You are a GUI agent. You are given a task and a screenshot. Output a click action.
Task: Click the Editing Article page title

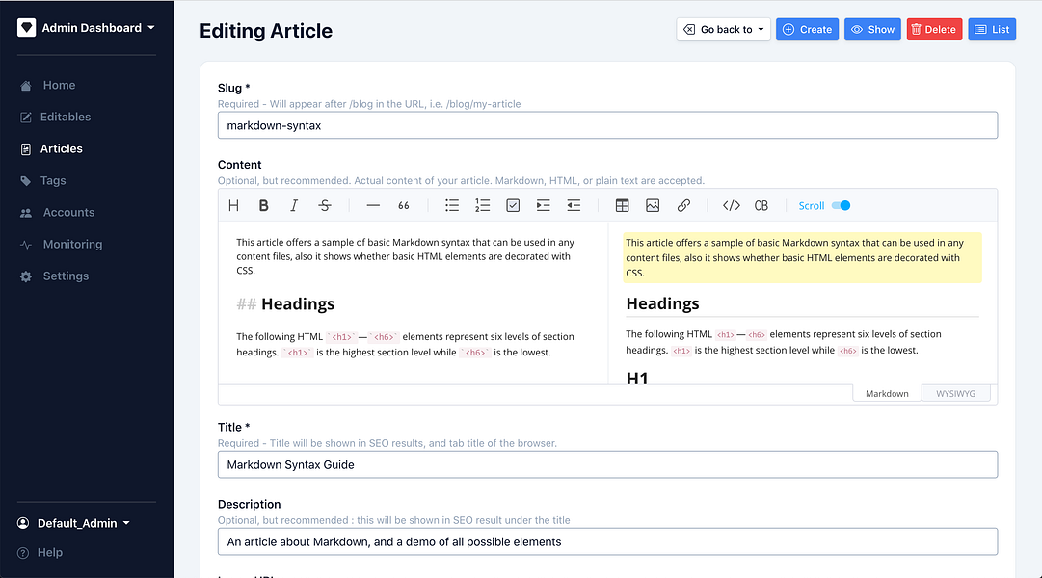point(266,31)
